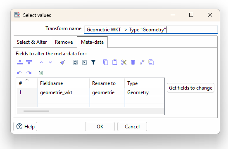Copy selected lines to clipboard icon
The width and height of the screenshot is (228, 149).
pos(106,62)
